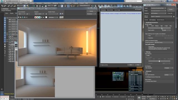
Task: Select the Unlink selection tool icon
Action: (x=12, y=6)
